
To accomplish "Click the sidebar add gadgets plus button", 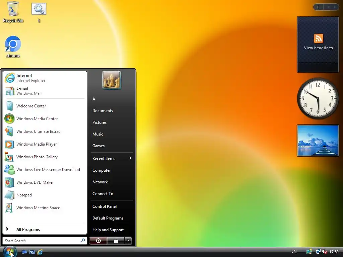I will (318, 7).
